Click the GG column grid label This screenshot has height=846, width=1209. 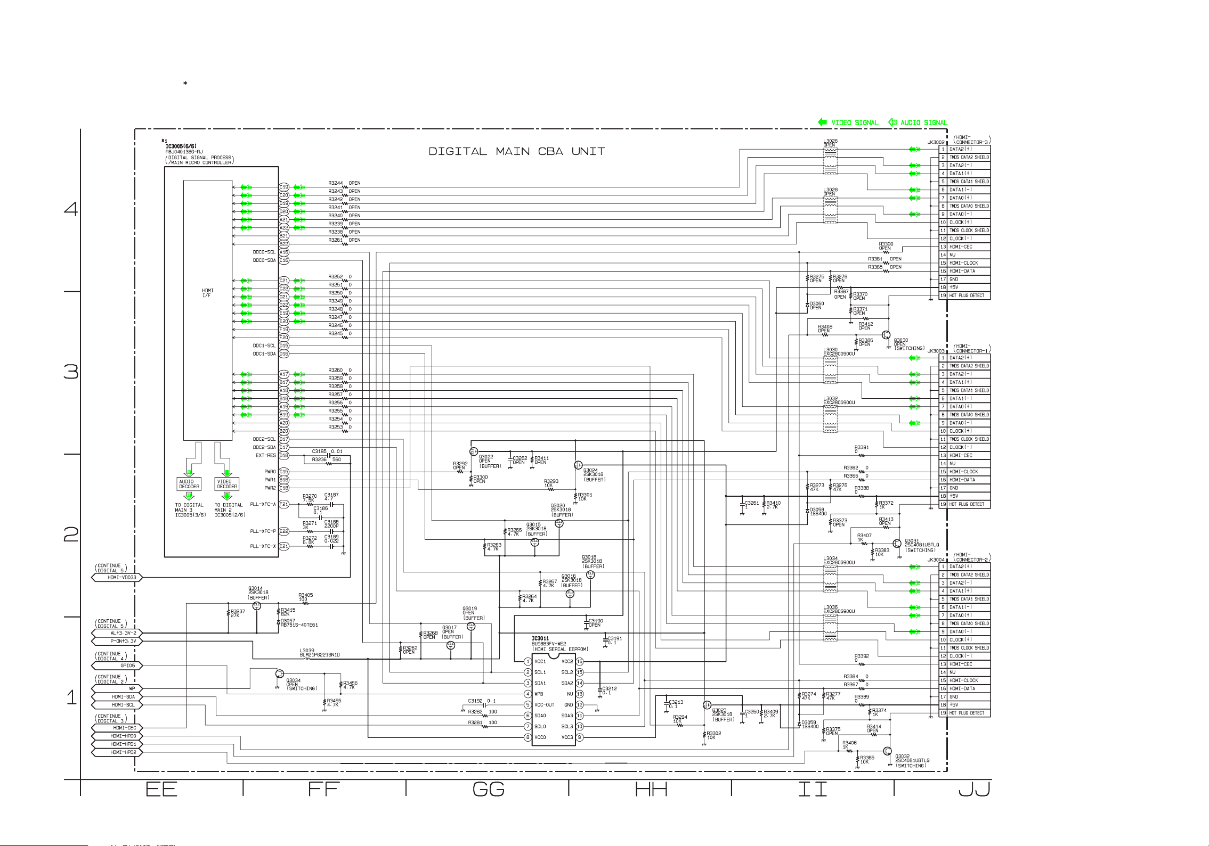click(x=488, y=789)
